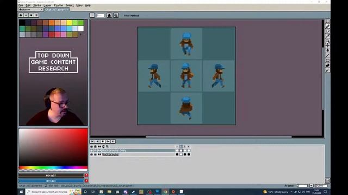Click the third palette toolbar button
This screenshot has width=348, height=195.
coord(32,15)
